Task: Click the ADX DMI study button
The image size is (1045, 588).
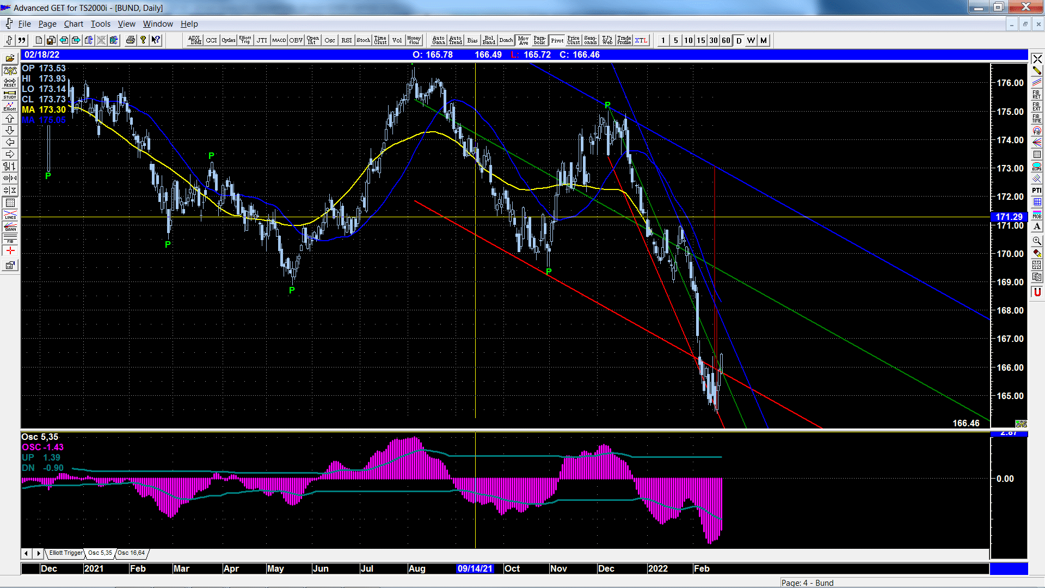Action: click(x=194, y=40)
